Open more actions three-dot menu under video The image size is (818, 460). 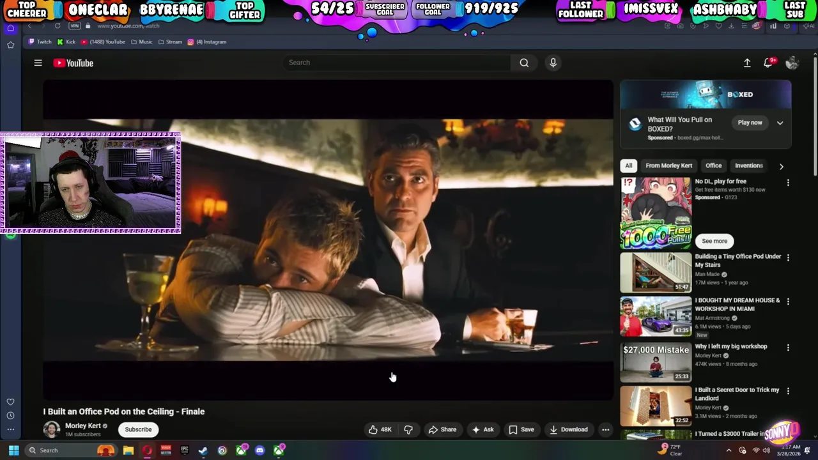[605, 429]
